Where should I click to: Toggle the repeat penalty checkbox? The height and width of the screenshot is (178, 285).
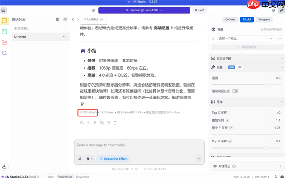pyautogui.click(x=227, y=120)
